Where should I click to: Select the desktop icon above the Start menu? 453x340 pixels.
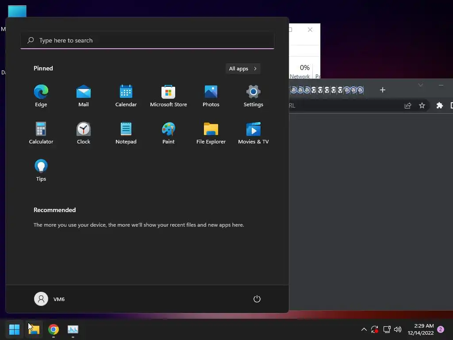pyautogui.click(x=17, y=11)
